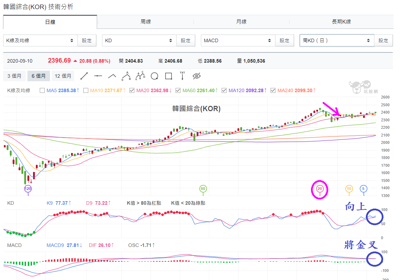Click the date 2020-09-10
The height and width of the screenshot is (280, 400).
click(x=20, y=61)
